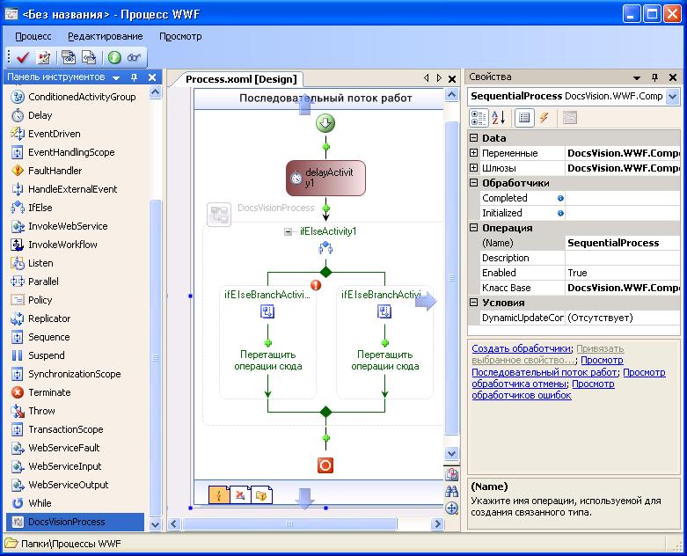Click the Categorized properties view button
Screen dimensions: 687x556
(x=479, y=118)
